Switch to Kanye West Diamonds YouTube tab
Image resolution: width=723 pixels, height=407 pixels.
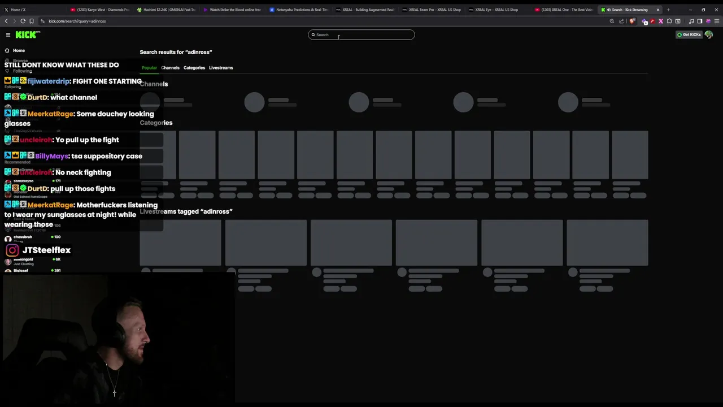pos(100,10)
